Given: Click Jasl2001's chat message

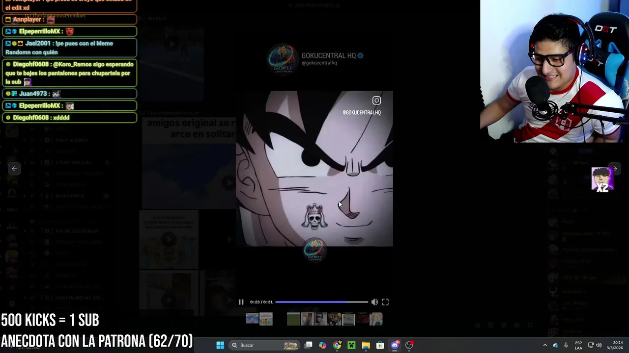Looking at the screenshot, I should 69,48.
